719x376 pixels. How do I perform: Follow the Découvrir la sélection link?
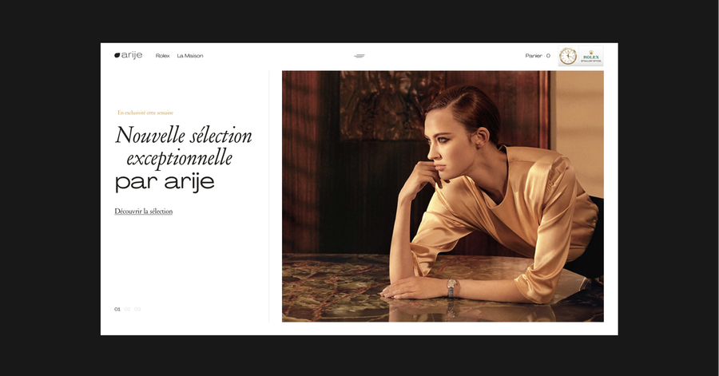pos(144,211)
